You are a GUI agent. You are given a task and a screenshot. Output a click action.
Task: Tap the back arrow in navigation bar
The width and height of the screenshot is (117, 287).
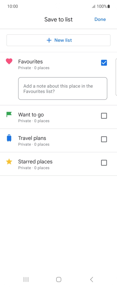(92, 279)
